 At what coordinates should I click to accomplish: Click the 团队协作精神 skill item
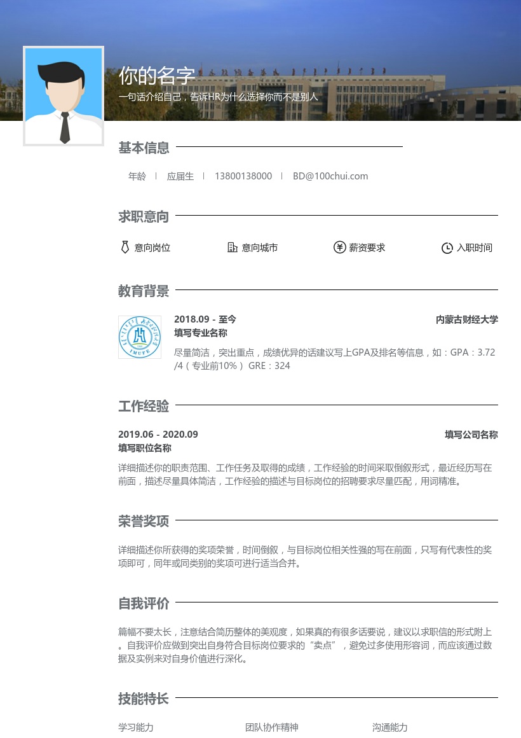point(272,727)
